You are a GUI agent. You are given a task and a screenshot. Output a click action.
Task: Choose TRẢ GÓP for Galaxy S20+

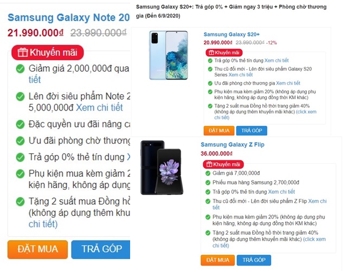pos(252,131)
